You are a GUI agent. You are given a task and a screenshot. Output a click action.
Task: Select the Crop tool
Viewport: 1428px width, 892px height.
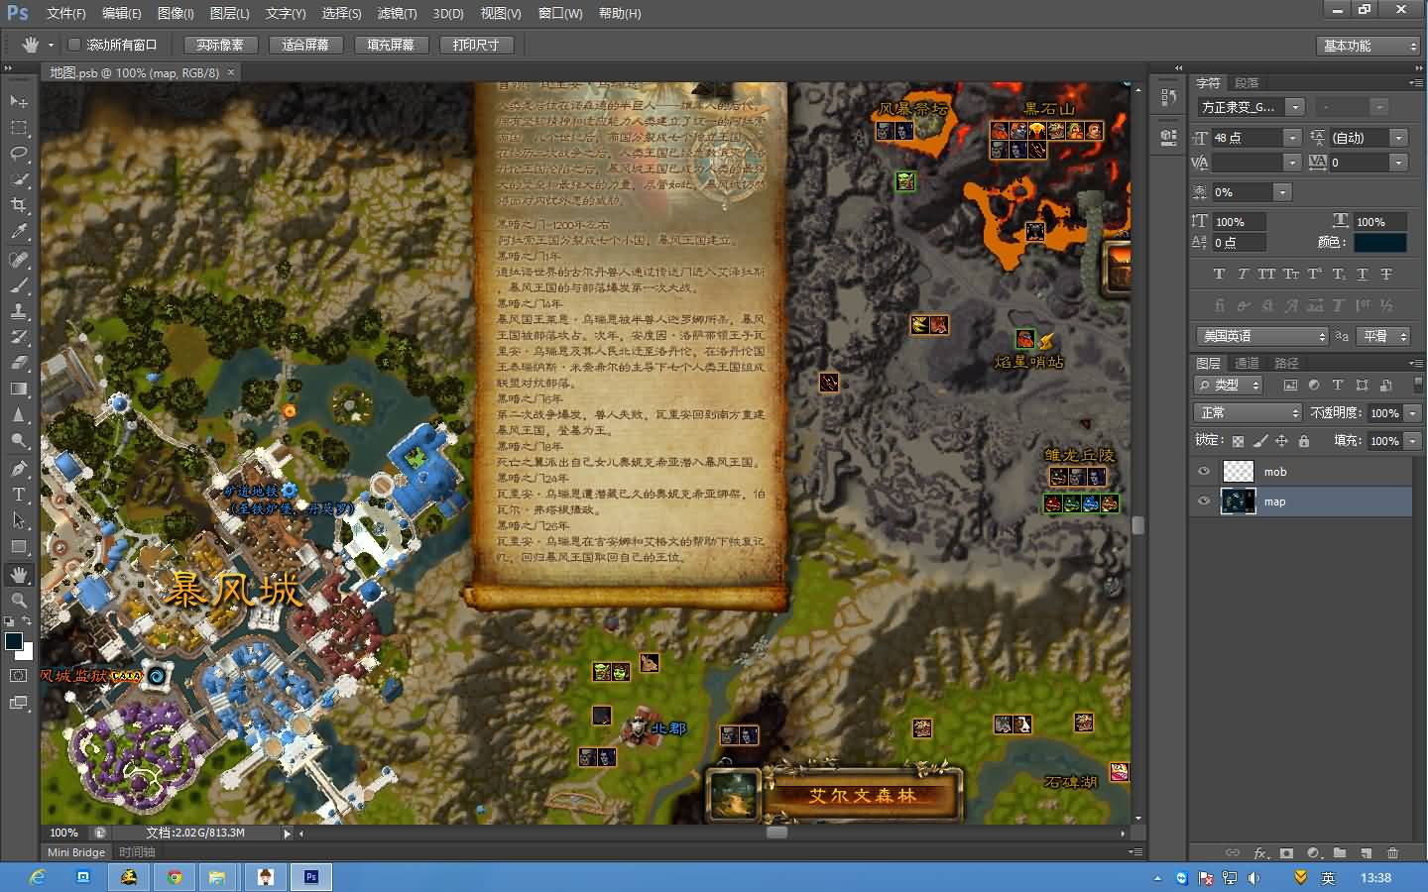pos(19,205)
